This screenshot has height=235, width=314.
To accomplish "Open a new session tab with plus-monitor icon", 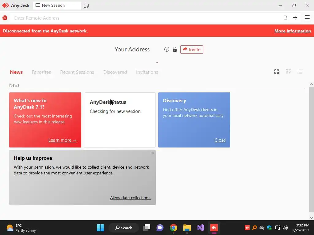I will (x=86, y=6).
